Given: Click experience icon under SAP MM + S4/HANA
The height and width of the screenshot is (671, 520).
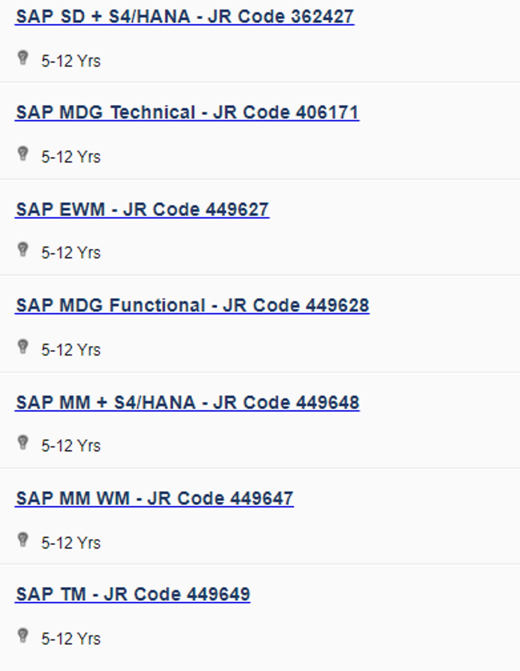Looking at the screenshot, I should coord(23,443).
